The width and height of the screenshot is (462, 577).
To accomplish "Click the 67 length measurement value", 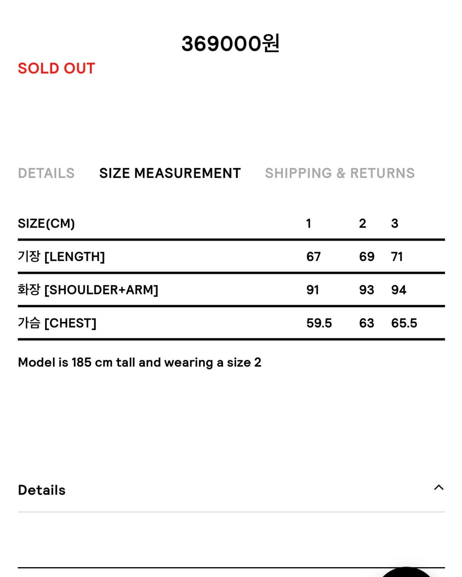I will (x=313, y=257).
